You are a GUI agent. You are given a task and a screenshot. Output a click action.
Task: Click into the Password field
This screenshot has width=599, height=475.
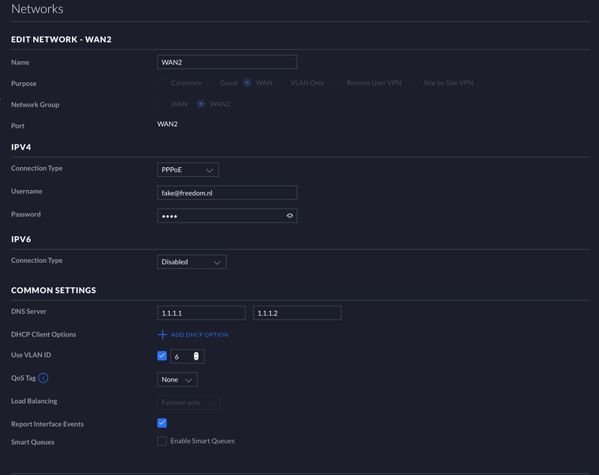point(228,216)
